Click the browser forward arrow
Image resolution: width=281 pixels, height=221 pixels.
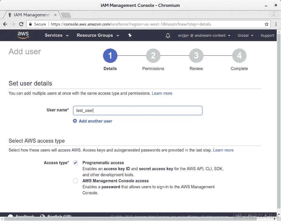coord(13,24)
